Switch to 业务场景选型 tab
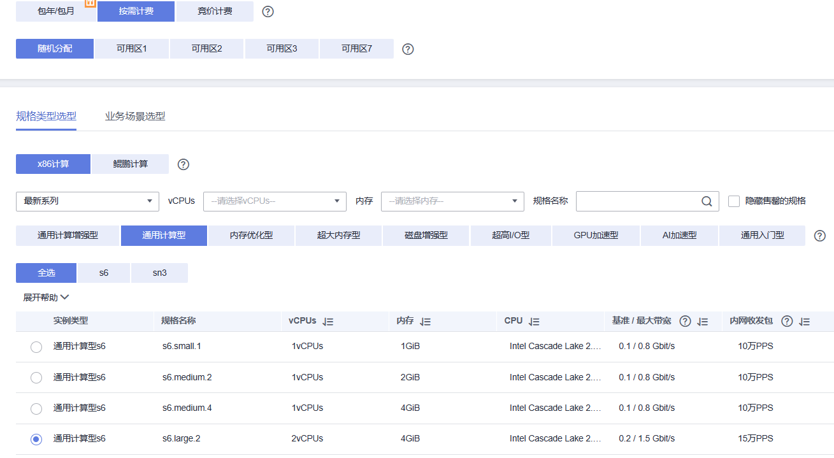The width and height of the screenshot is (834, 458). pyautogui.click(x=135, y=117)
